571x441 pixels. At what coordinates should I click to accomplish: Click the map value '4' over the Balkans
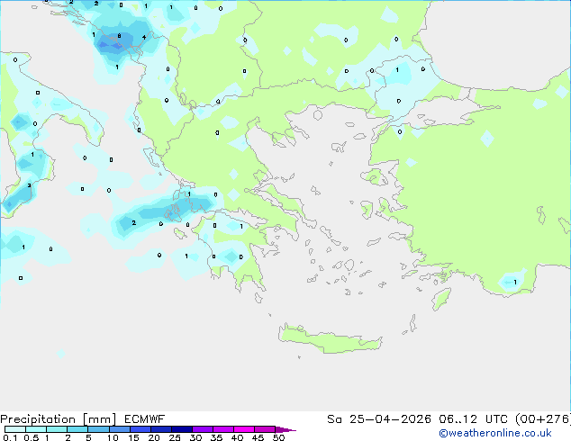click(x=144, y=37)
